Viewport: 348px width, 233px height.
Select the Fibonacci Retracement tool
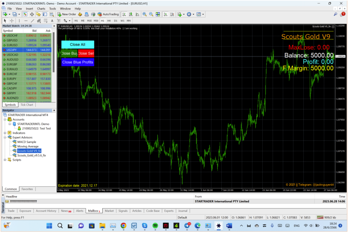[x=46, y=21]
